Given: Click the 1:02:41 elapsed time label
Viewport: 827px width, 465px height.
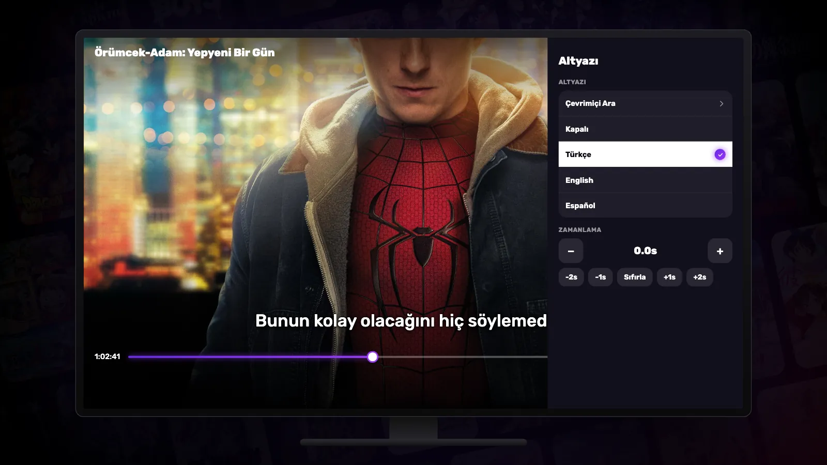Looking at the screenshot, I should 107,357.
